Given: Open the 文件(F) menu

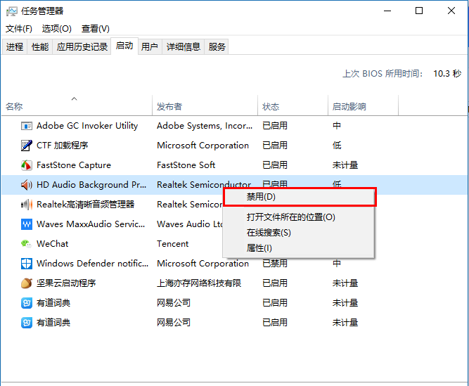Looking at the screenshot, I should 19,29.
